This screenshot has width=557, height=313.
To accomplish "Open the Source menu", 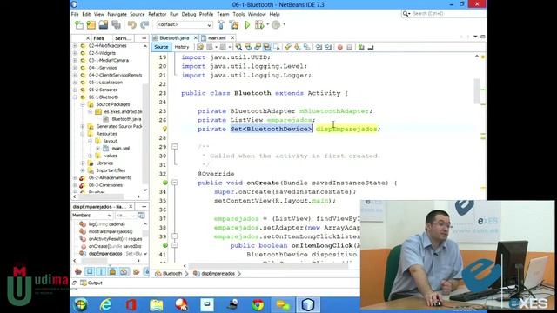I will tap(138, 14).
